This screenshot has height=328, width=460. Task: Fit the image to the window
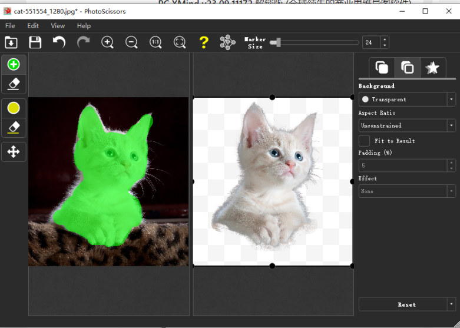[180, 42]
